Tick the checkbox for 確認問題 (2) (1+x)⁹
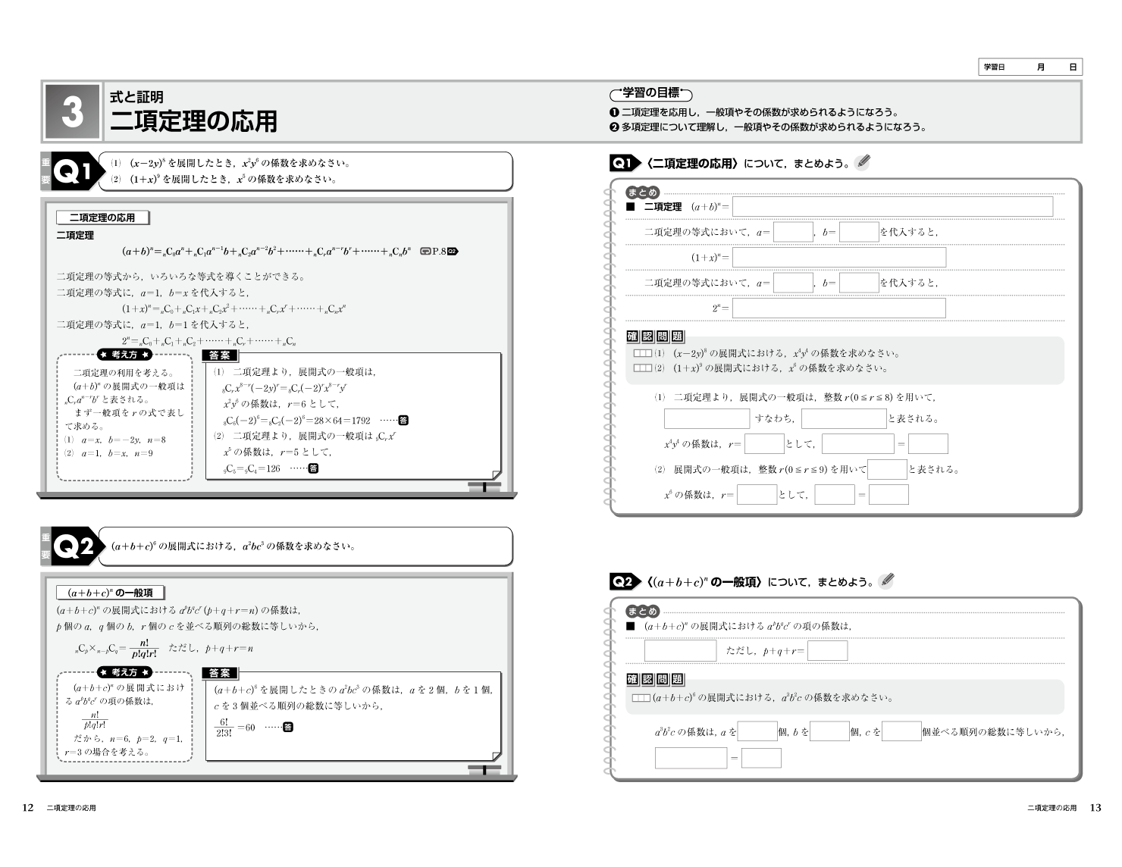The image size is (1122, 867). click(x=642, y=368)
